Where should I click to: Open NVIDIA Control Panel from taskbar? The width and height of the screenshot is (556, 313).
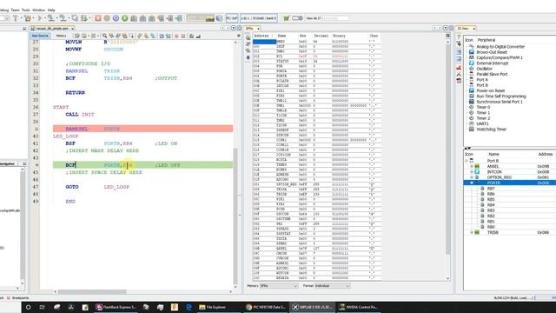[359, 307]
